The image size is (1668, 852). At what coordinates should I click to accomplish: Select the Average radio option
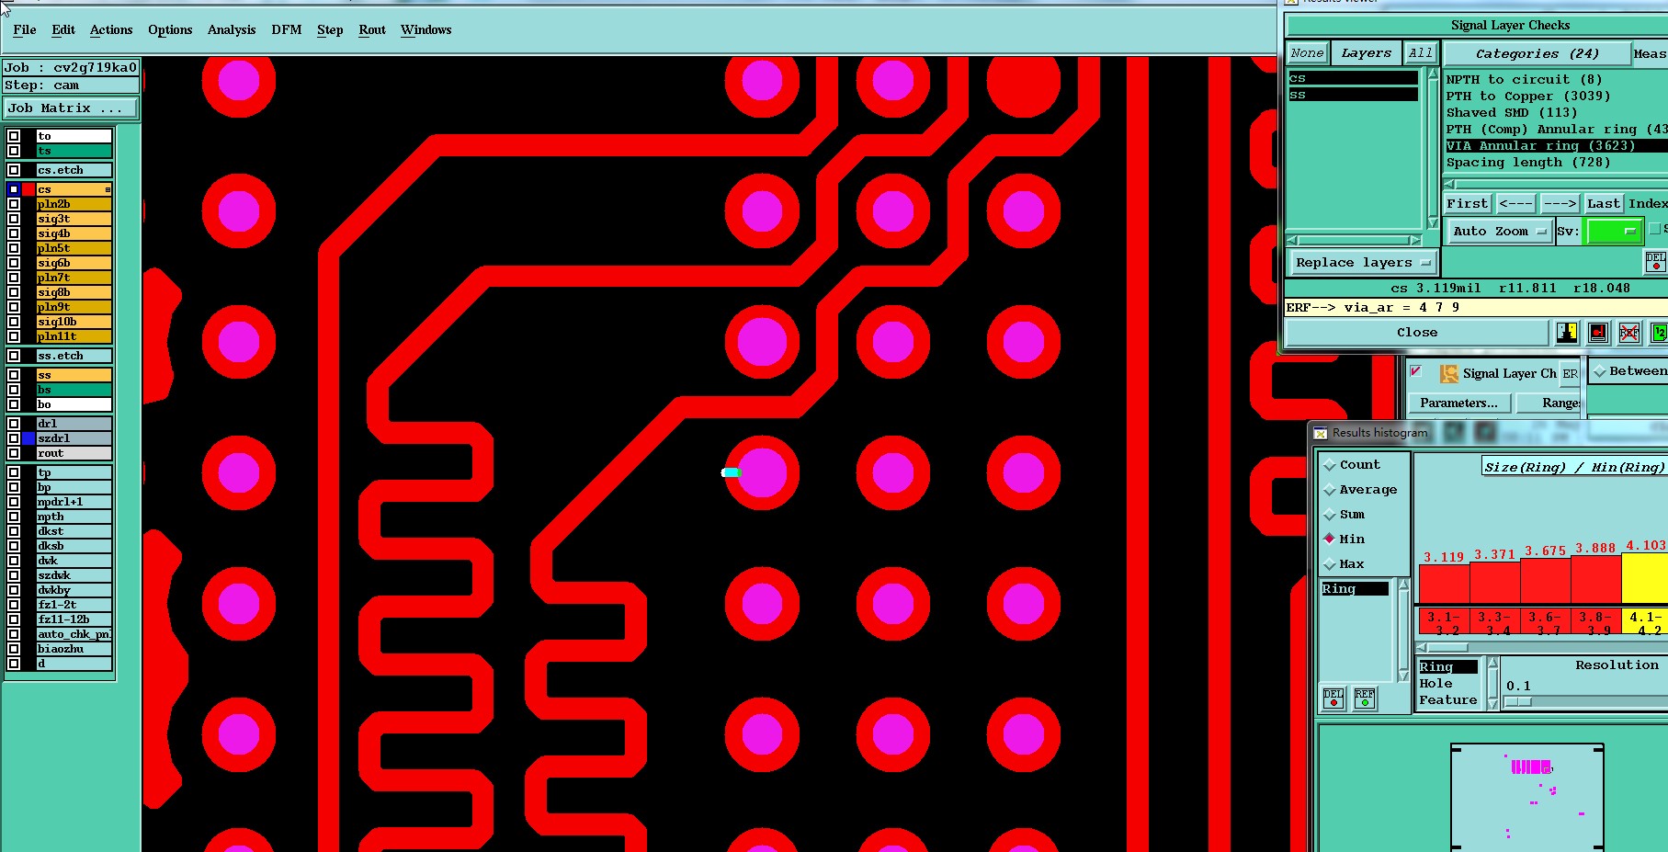[x=1330, y=490]
